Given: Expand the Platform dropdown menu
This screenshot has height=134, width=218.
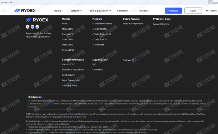Looking at the screenshot, I should [x=76, y=11].
